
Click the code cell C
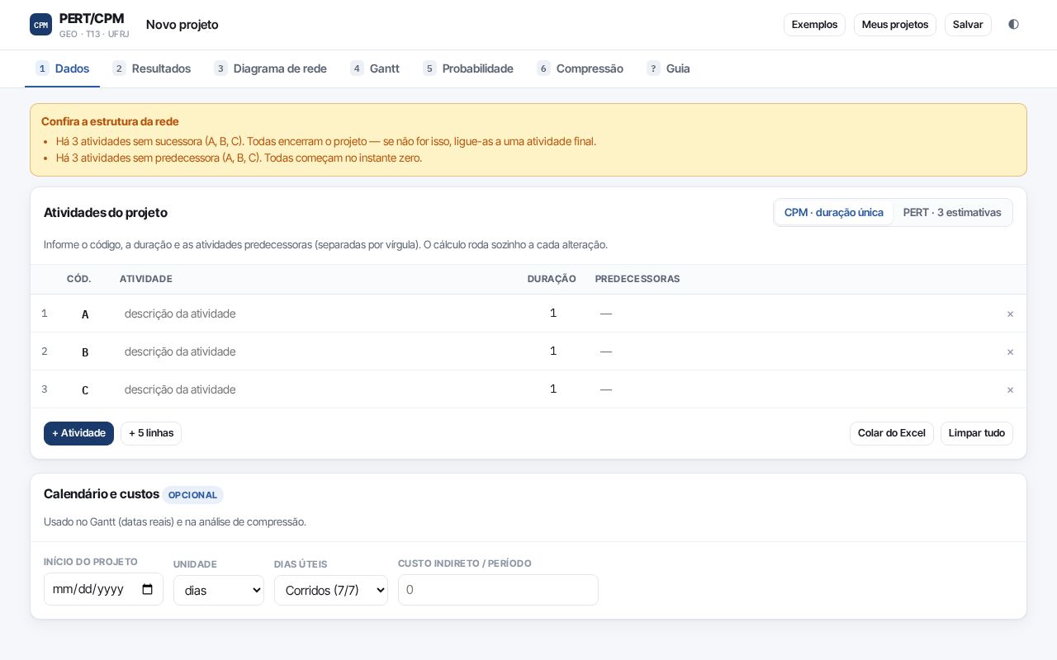point(85,390)
